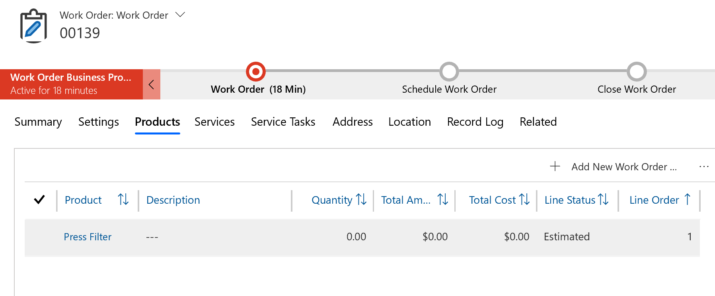The image size is (715, 296).
Task: Click the Close Work Order stage circle
Action: tap(637, 72)
